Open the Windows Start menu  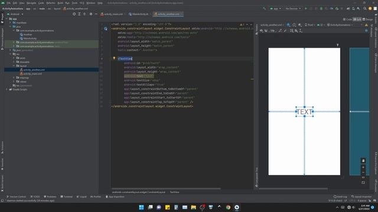142,207
